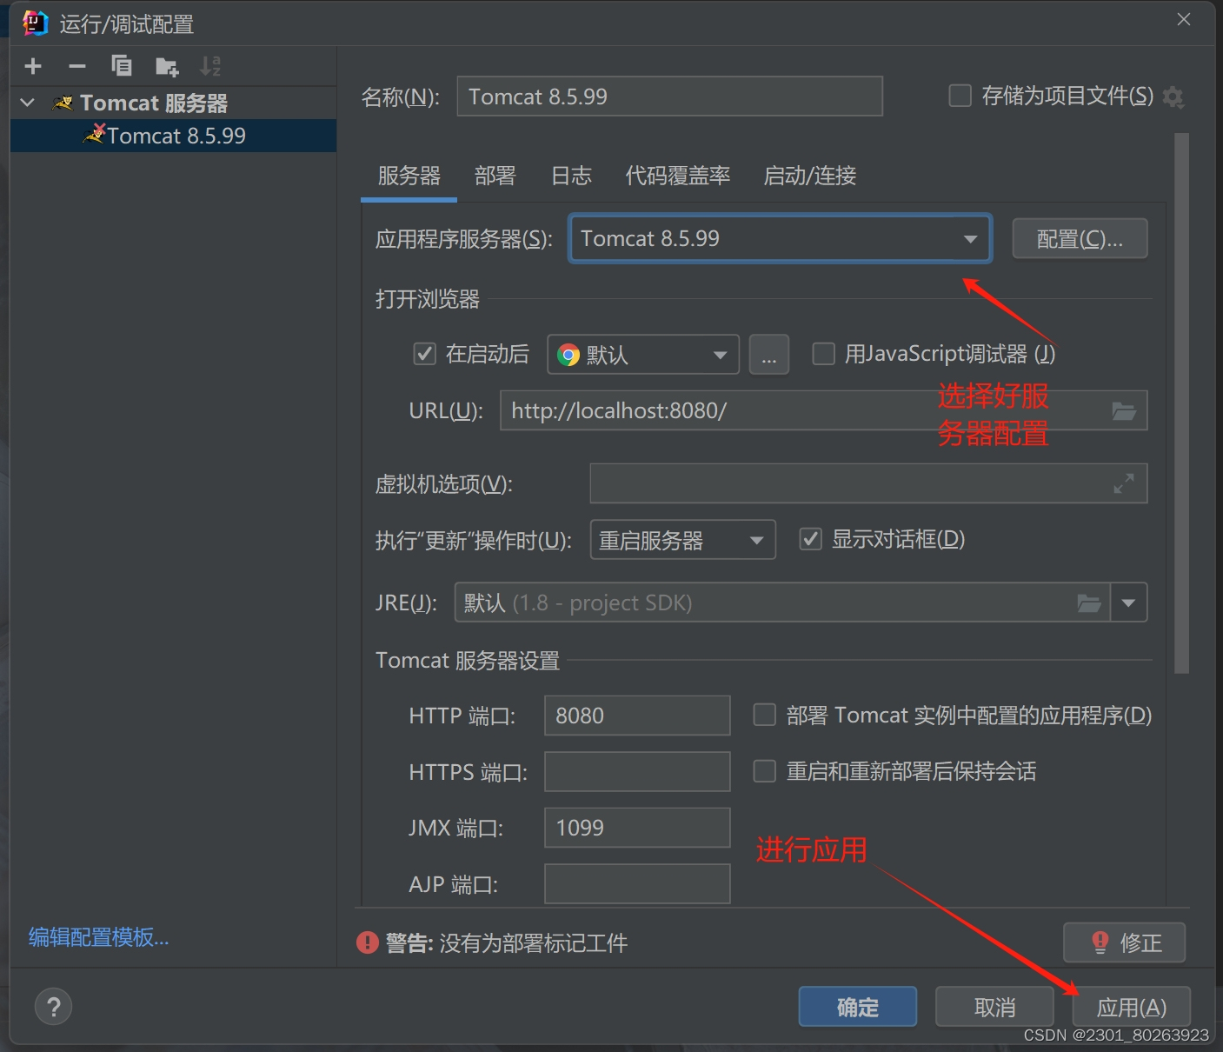
Task: Click the 取消 cancel button
Action: pyautogui.click(x=994, y=1007)
